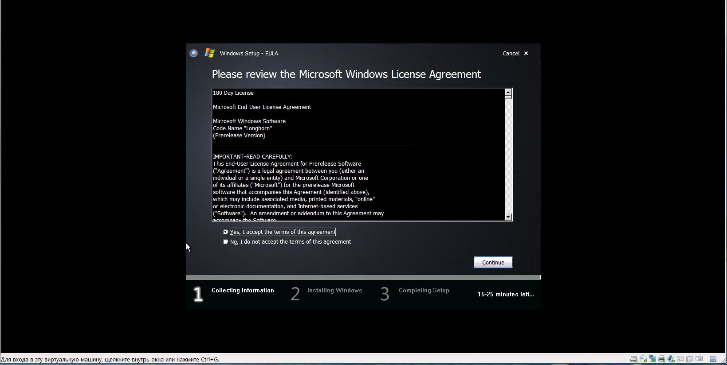The height and width of the screenshot is (365, 727).
Task: Cancel the Windows Setup
Action: (x=515, y=53)
